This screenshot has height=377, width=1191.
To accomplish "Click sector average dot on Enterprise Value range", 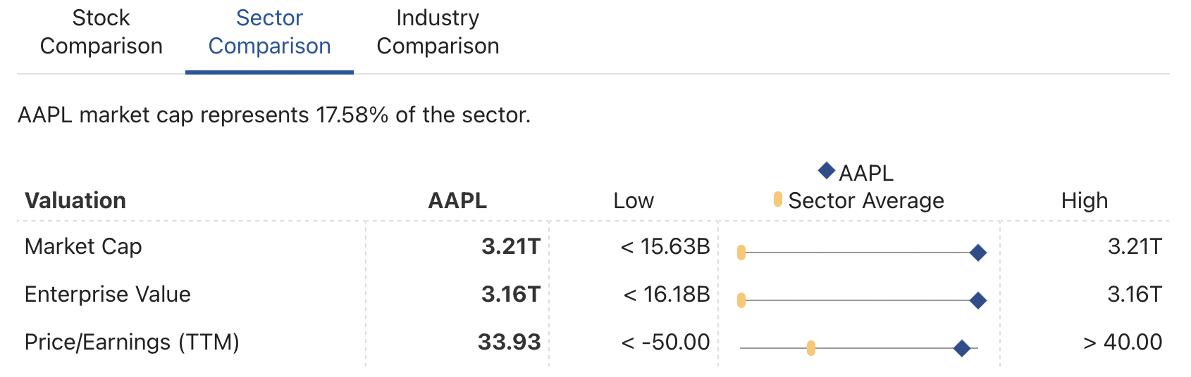I will click(x=741, y=301).
